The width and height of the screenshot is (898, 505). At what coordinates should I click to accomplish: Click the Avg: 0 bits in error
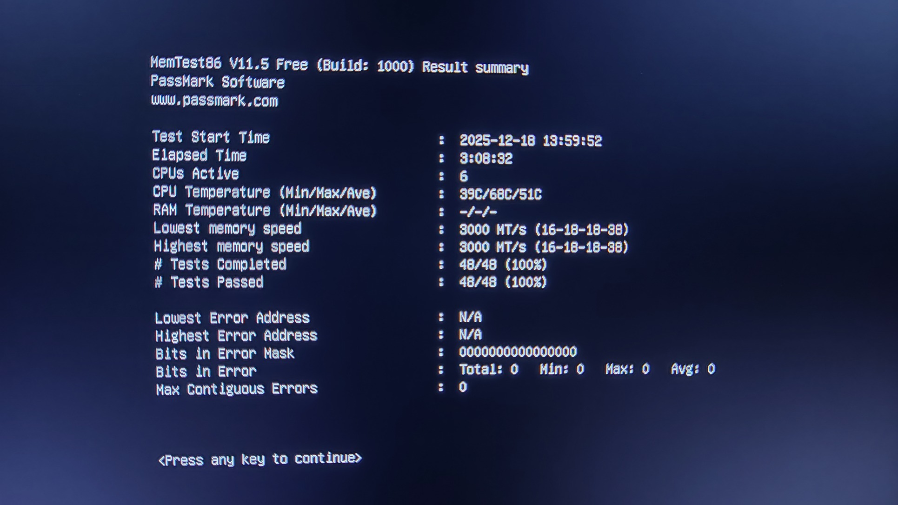[x=692, y=369]
